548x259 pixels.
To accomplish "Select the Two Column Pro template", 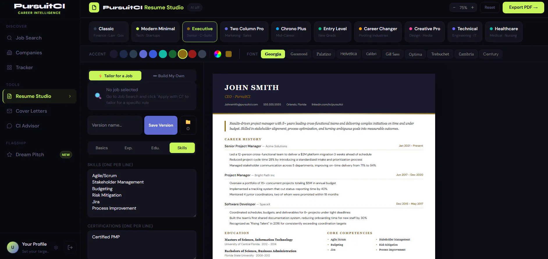I will pos(244,32).
